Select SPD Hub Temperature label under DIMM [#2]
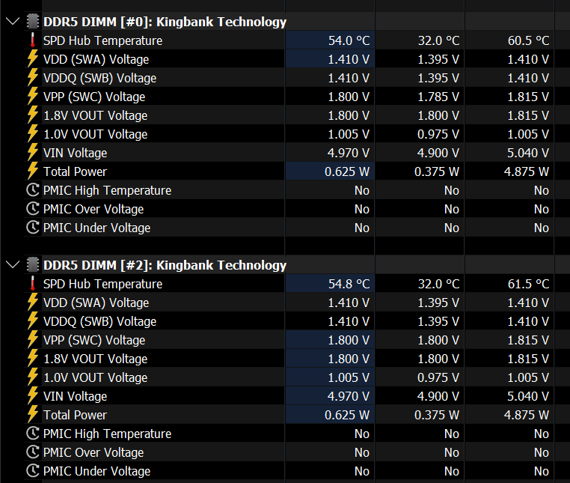This screenshot has width=570, height=483. pos(103,284)
